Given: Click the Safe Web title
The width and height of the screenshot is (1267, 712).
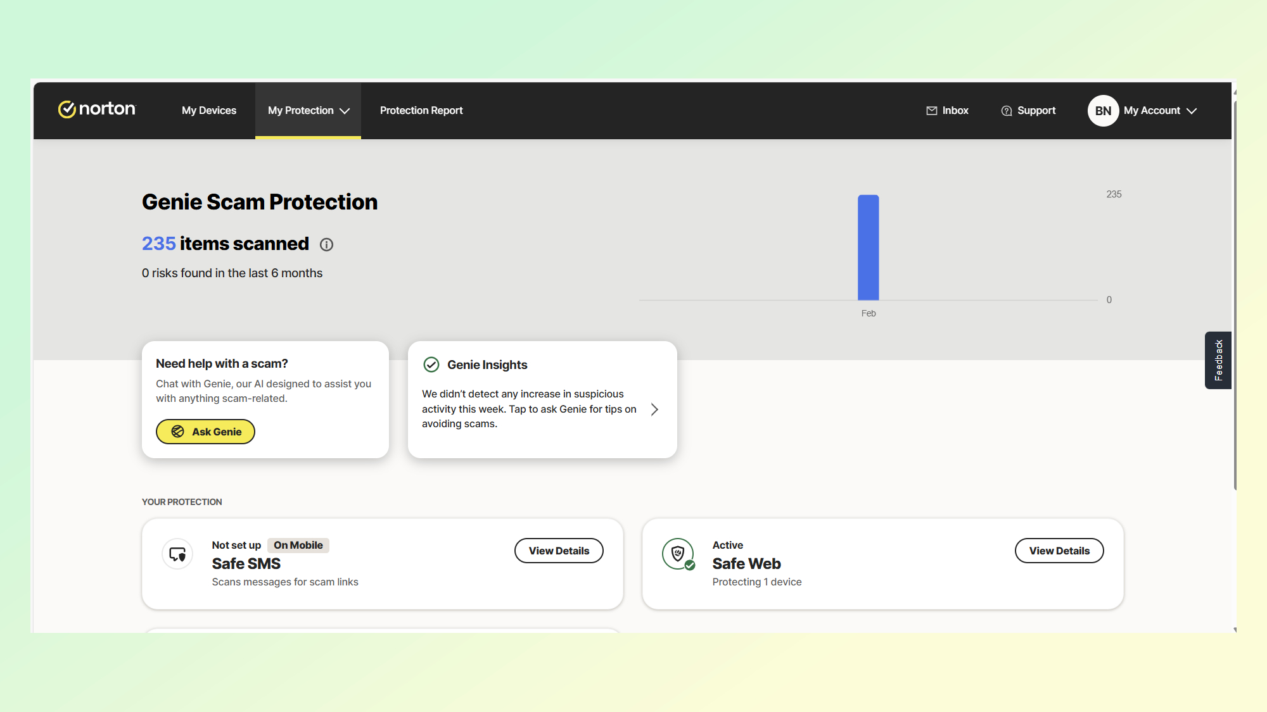Looking at the screenshot, I should click(x=746, y=563).
